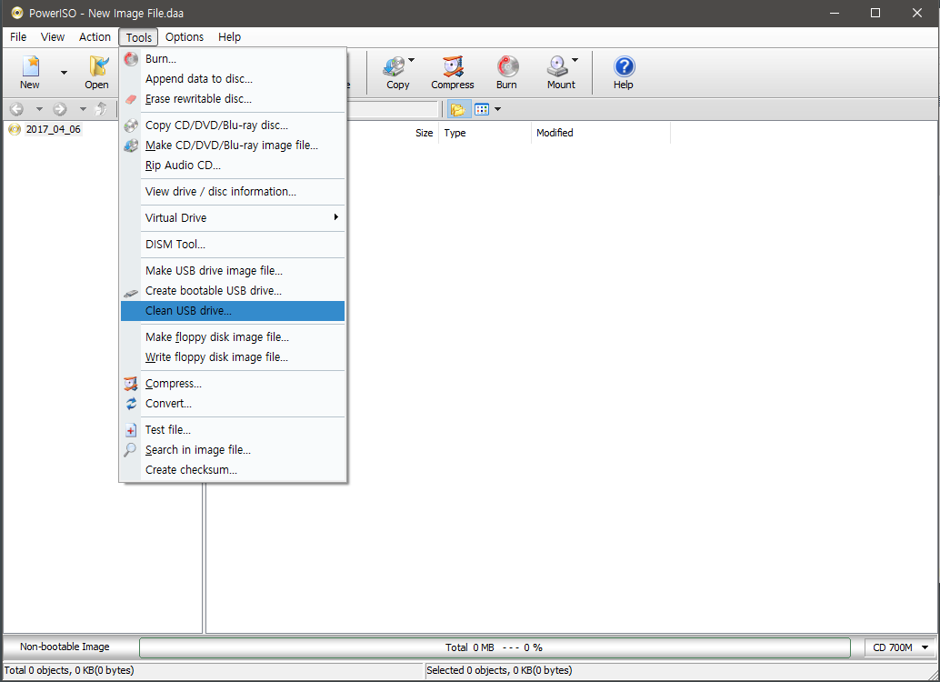
Task: Click the total size progress bar
Action: point(499,647)
